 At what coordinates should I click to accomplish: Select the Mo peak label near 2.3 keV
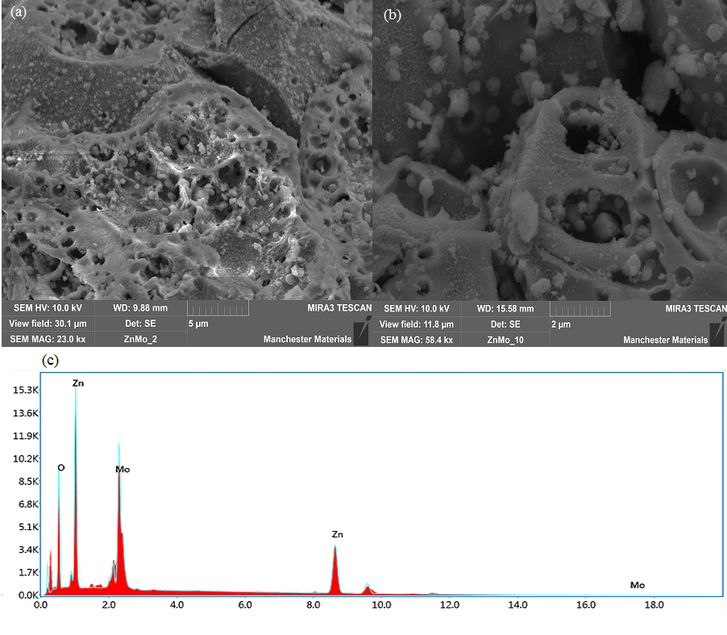[x=123, y=470]
